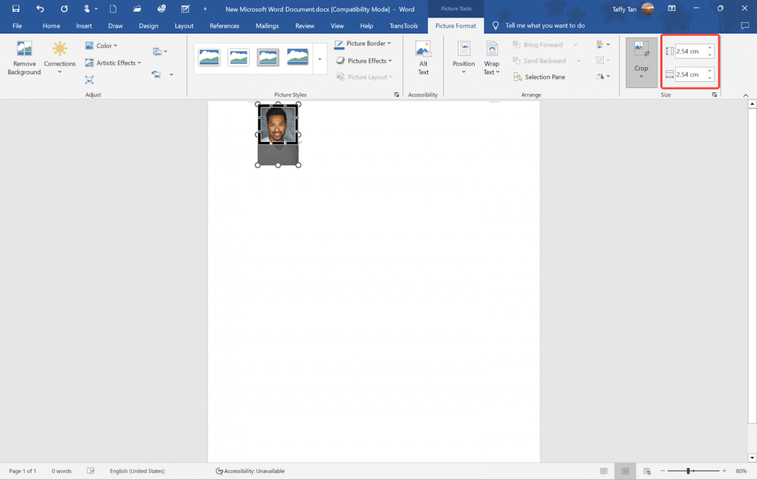Switch to Web Layout view
This screenshot has height=480, width=757.
647,471
